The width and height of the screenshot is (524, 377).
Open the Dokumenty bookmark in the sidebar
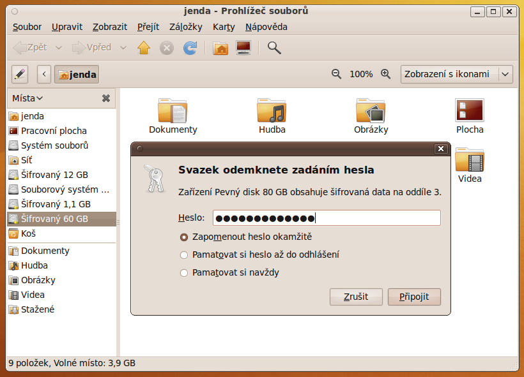61,251
